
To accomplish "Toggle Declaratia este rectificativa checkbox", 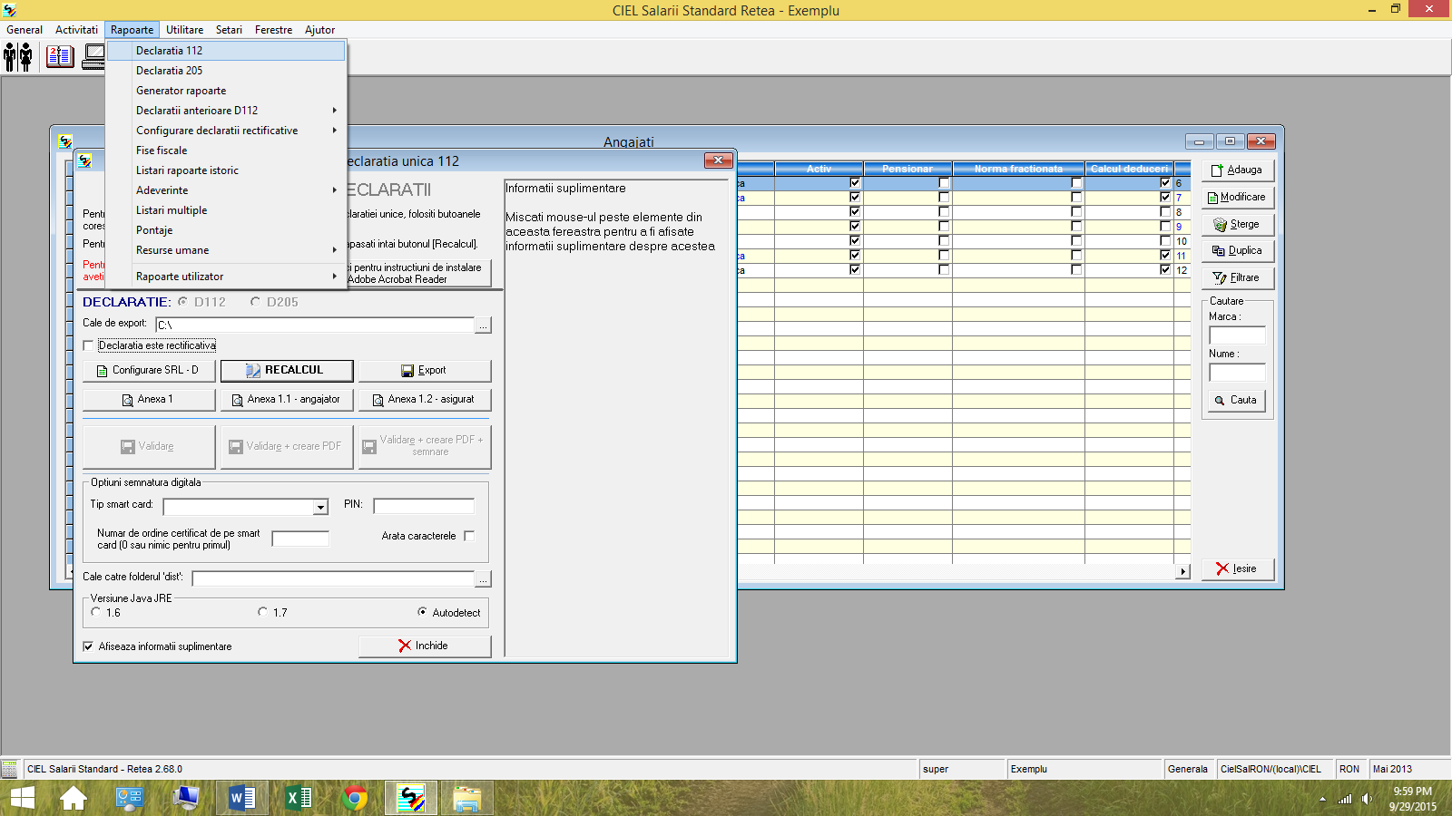I will [88, 345].
